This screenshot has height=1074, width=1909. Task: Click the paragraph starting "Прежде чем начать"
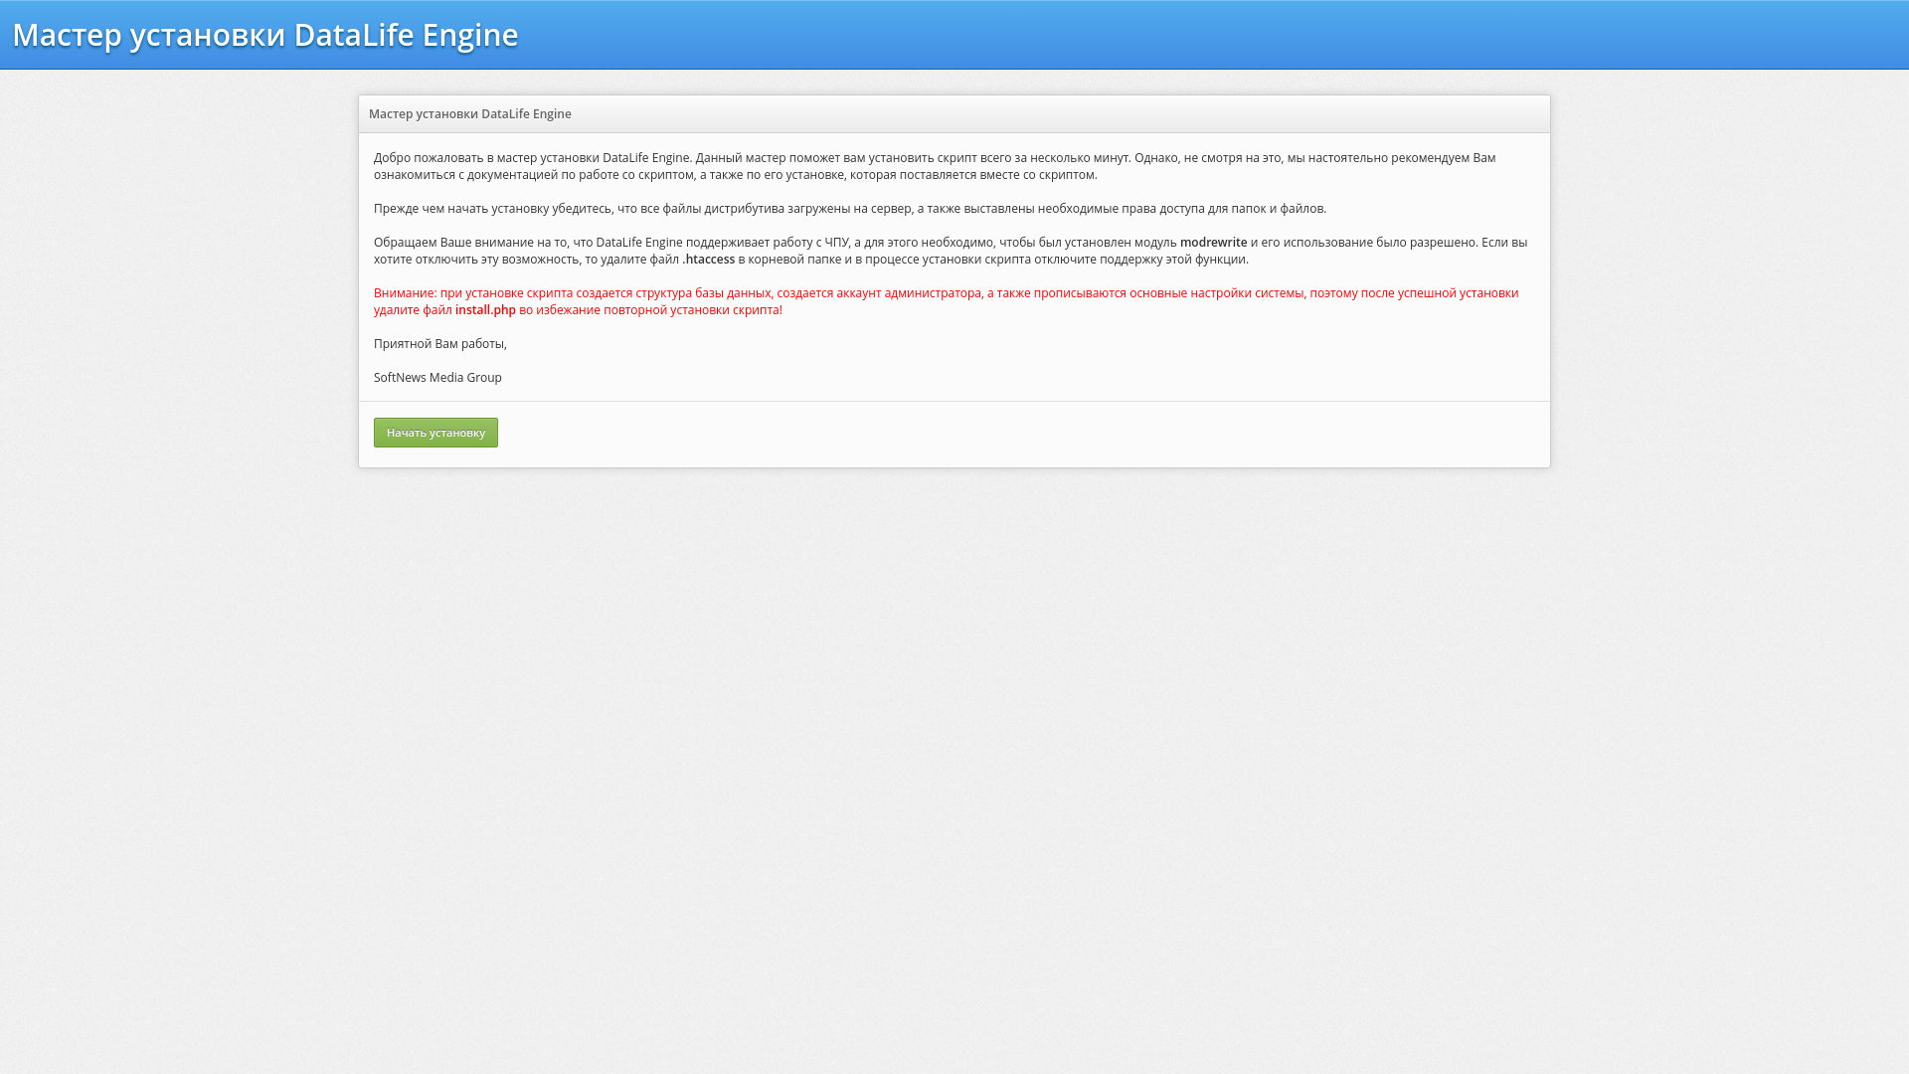850,209
